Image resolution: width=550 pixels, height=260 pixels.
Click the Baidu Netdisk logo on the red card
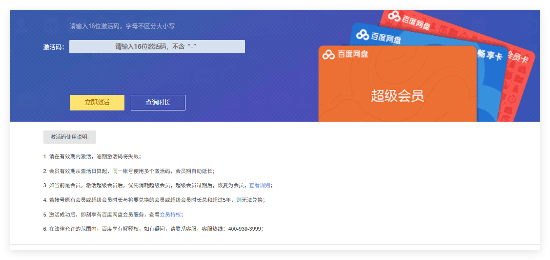pos(408,20)
